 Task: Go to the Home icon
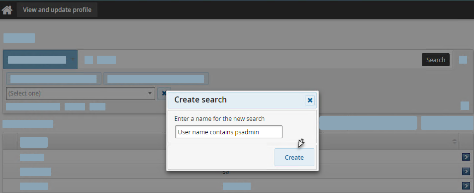tap(7, 10)
